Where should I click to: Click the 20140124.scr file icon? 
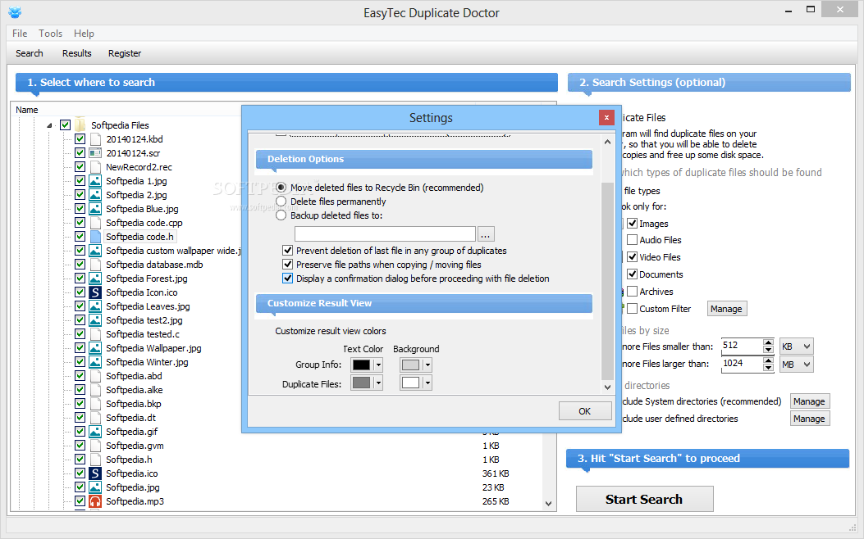point(95,153)
